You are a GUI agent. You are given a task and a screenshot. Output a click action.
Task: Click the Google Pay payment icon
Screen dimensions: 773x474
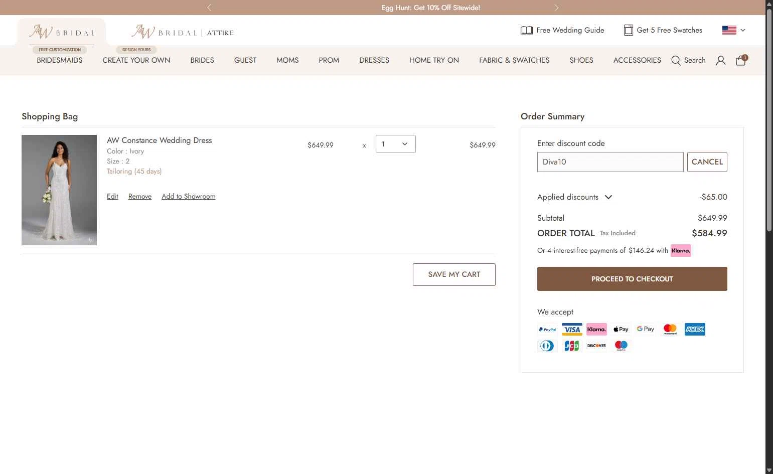tap(646, 330)
